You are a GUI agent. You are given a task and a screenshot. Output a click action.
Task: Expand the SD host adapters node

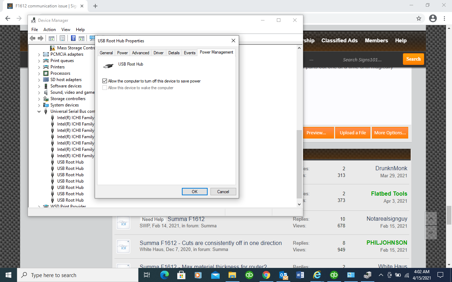coord(39,80)
